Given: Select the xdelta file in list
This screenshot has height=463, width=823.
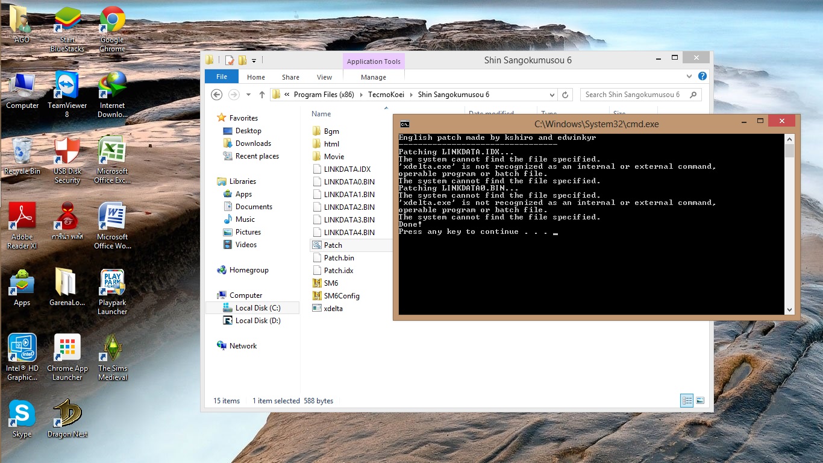Looking at the screenshot, I should (x=333, y=308).
